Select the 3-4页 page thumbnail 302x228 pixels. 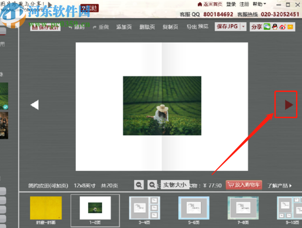[x=145, y=208]
